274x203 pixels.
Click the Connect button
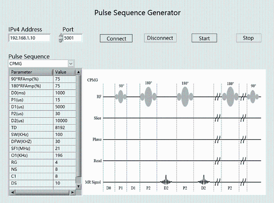tap(116, 38)
